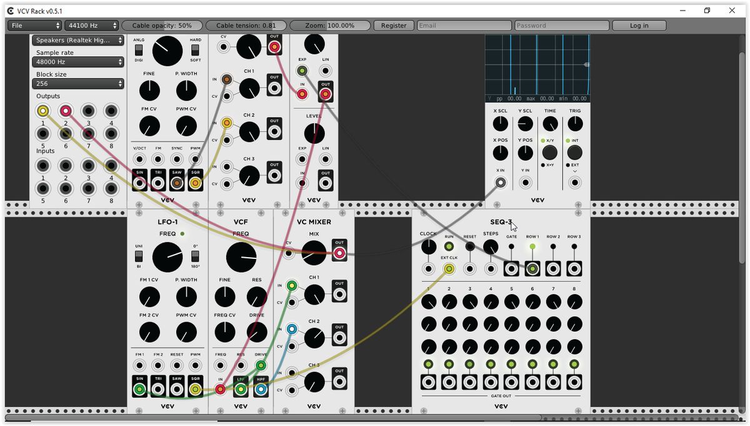Image resolution: width=750 pixels, height=426 pixels.
Task: Click the Register button in the toolbar
Action: (x=394, y=25)
